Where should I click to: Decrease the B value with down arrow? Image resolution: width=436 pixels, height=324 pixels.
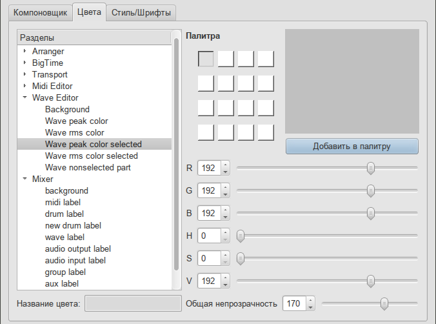tap(225, 217)
